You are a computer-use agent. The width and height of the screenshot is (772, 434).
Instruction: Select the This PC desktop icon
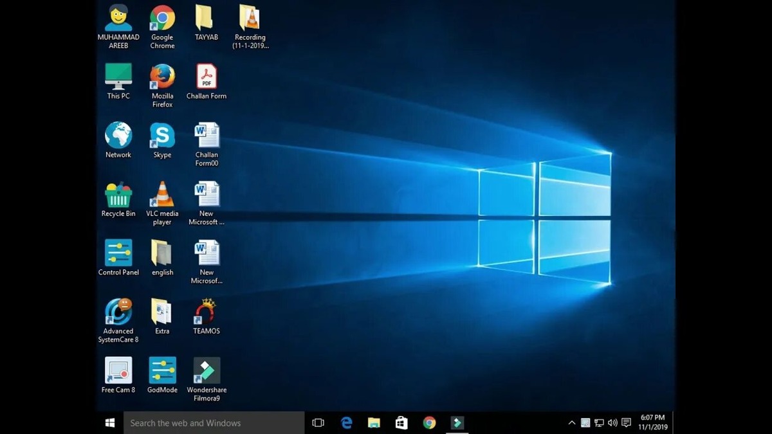coord(118,81)
